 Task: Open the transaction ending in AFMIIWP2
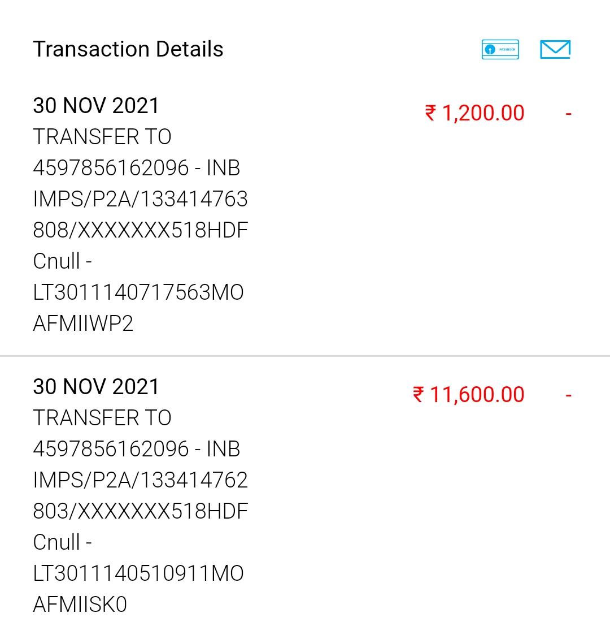pyautogui.click(x=83, y=323)
